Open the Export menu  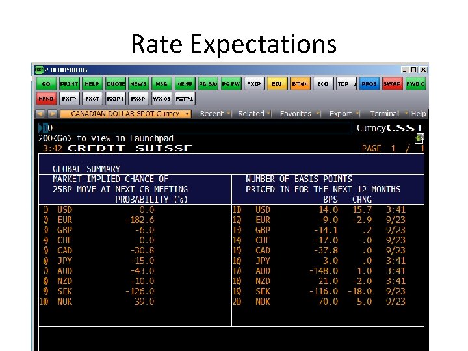point(344,114)
